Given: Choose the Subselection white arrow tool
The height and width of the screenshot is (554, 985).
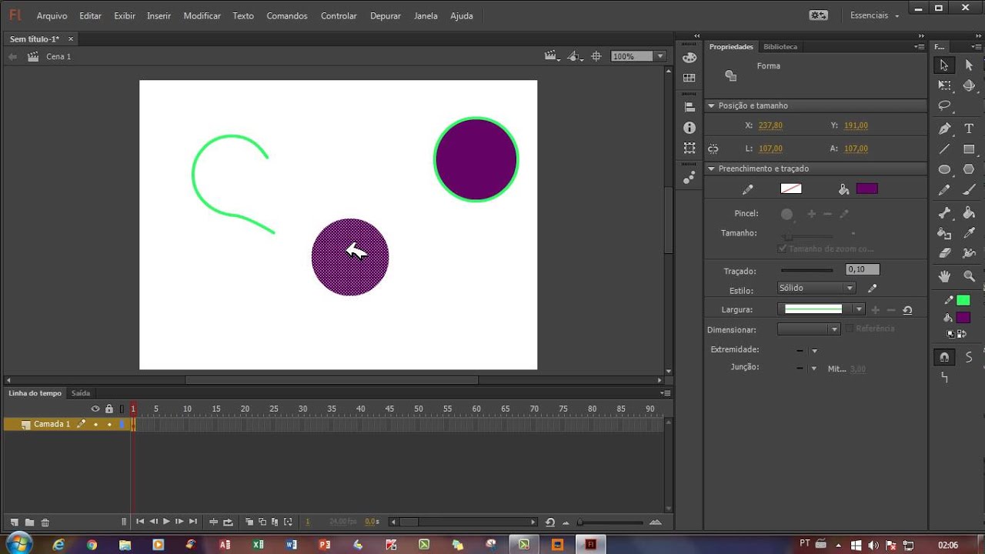Looking at the screenshot, I should pos(969,65).
